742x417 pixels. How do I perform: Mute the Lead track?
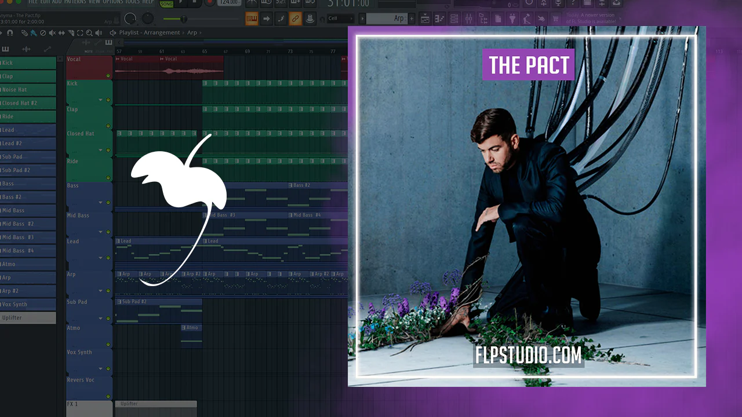(108, 258)
